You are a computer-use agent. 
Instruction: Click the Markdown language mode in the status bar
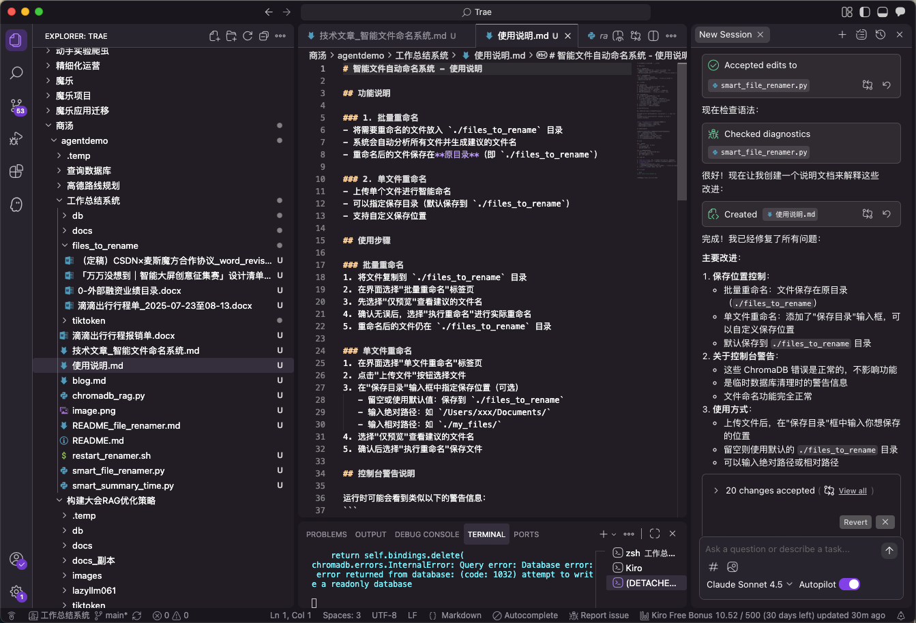point(461,616)
